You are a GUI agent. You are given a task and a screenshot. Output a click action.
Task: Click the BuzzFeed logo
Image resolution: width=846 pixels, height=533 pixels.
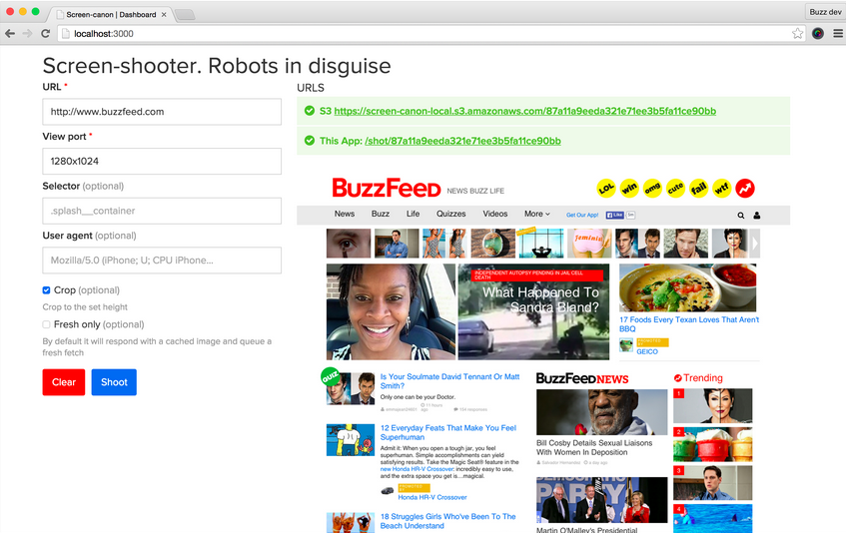(387, 188)
